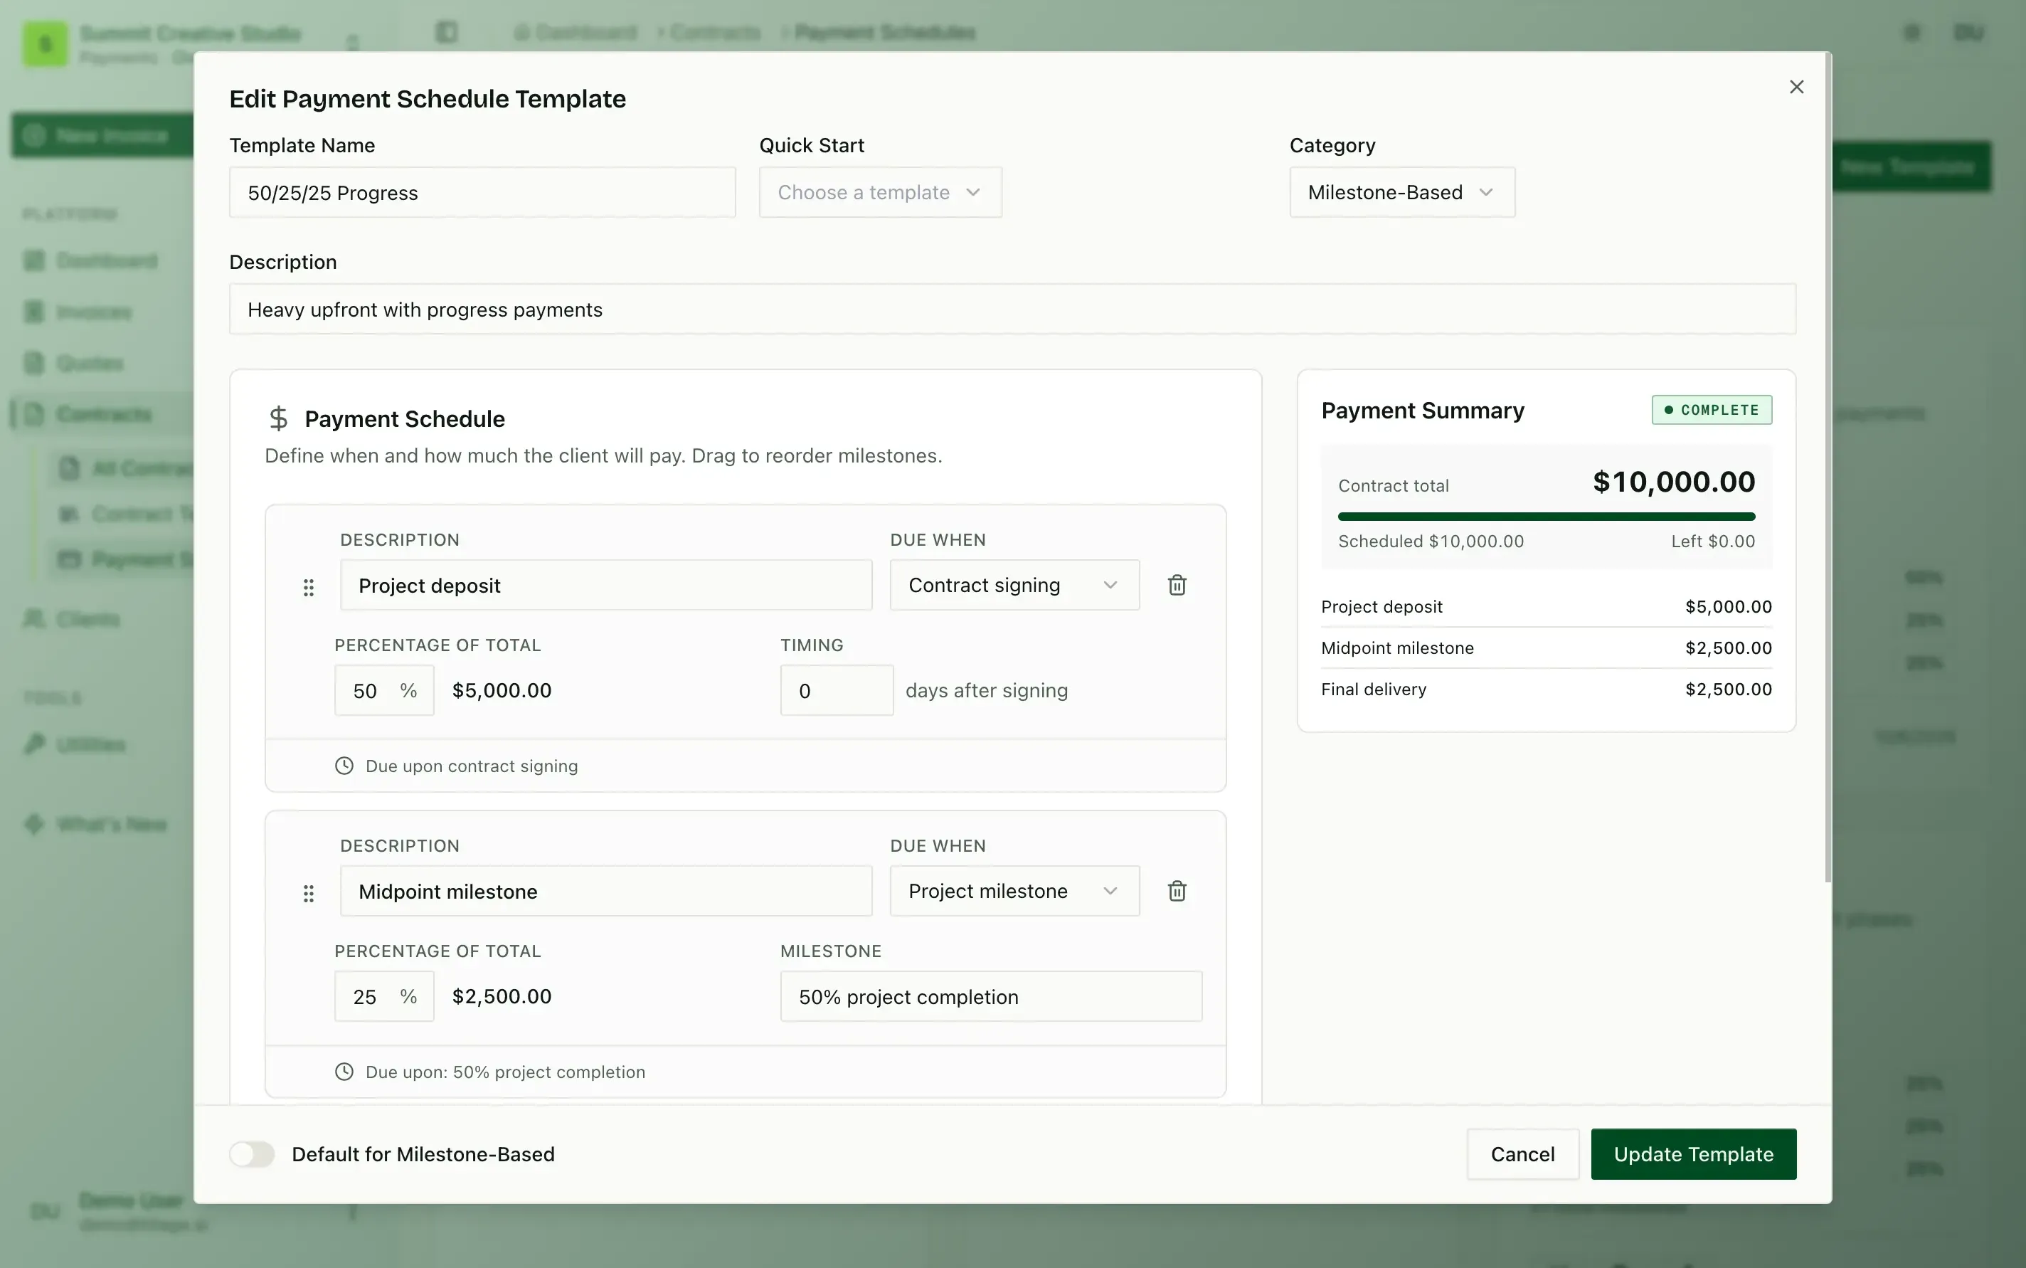The height and width of the screenshot is (1268, 2026).
Task: Click the Timing days after signing field
Action: click(x=837, y=690)
